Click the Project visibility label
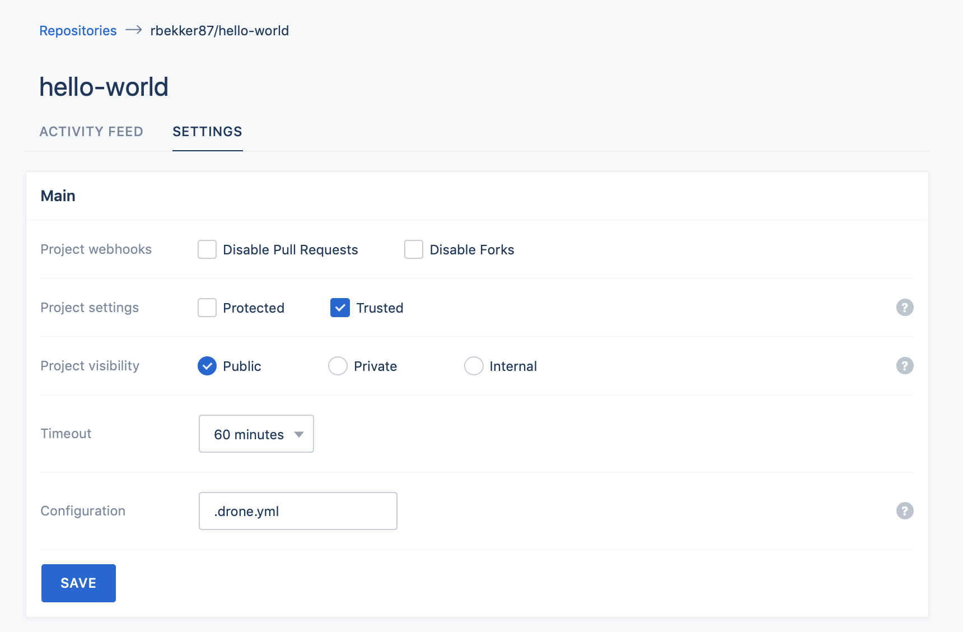This screenshot has width=963, height=632. pyautogui.click(x=90, y=366)
